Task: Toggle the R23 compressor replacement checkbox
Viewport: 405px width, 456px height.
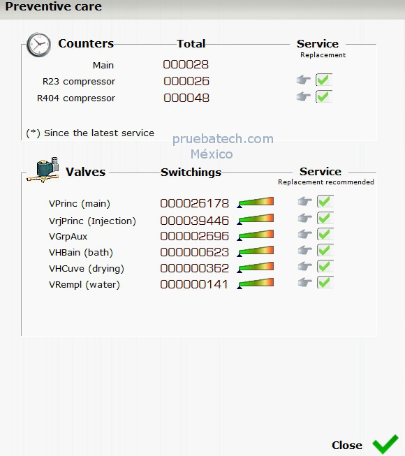Action: (x=324, y=80)
